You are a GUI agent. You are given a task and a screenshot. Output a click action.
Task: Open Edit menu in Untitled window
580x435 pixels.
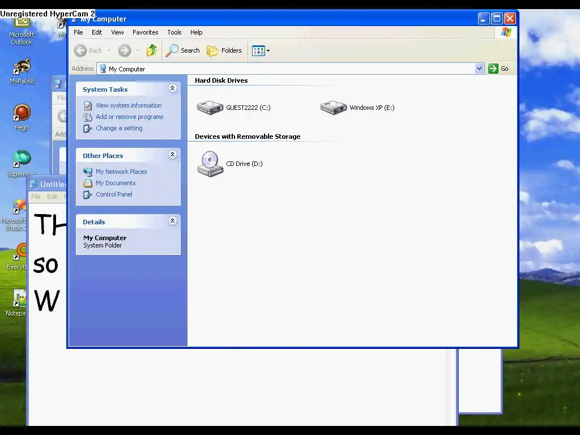click(x=52, y=197)
